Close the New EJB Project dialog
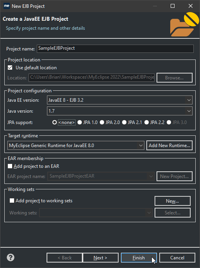200x268 pixels. pos(191,6)
